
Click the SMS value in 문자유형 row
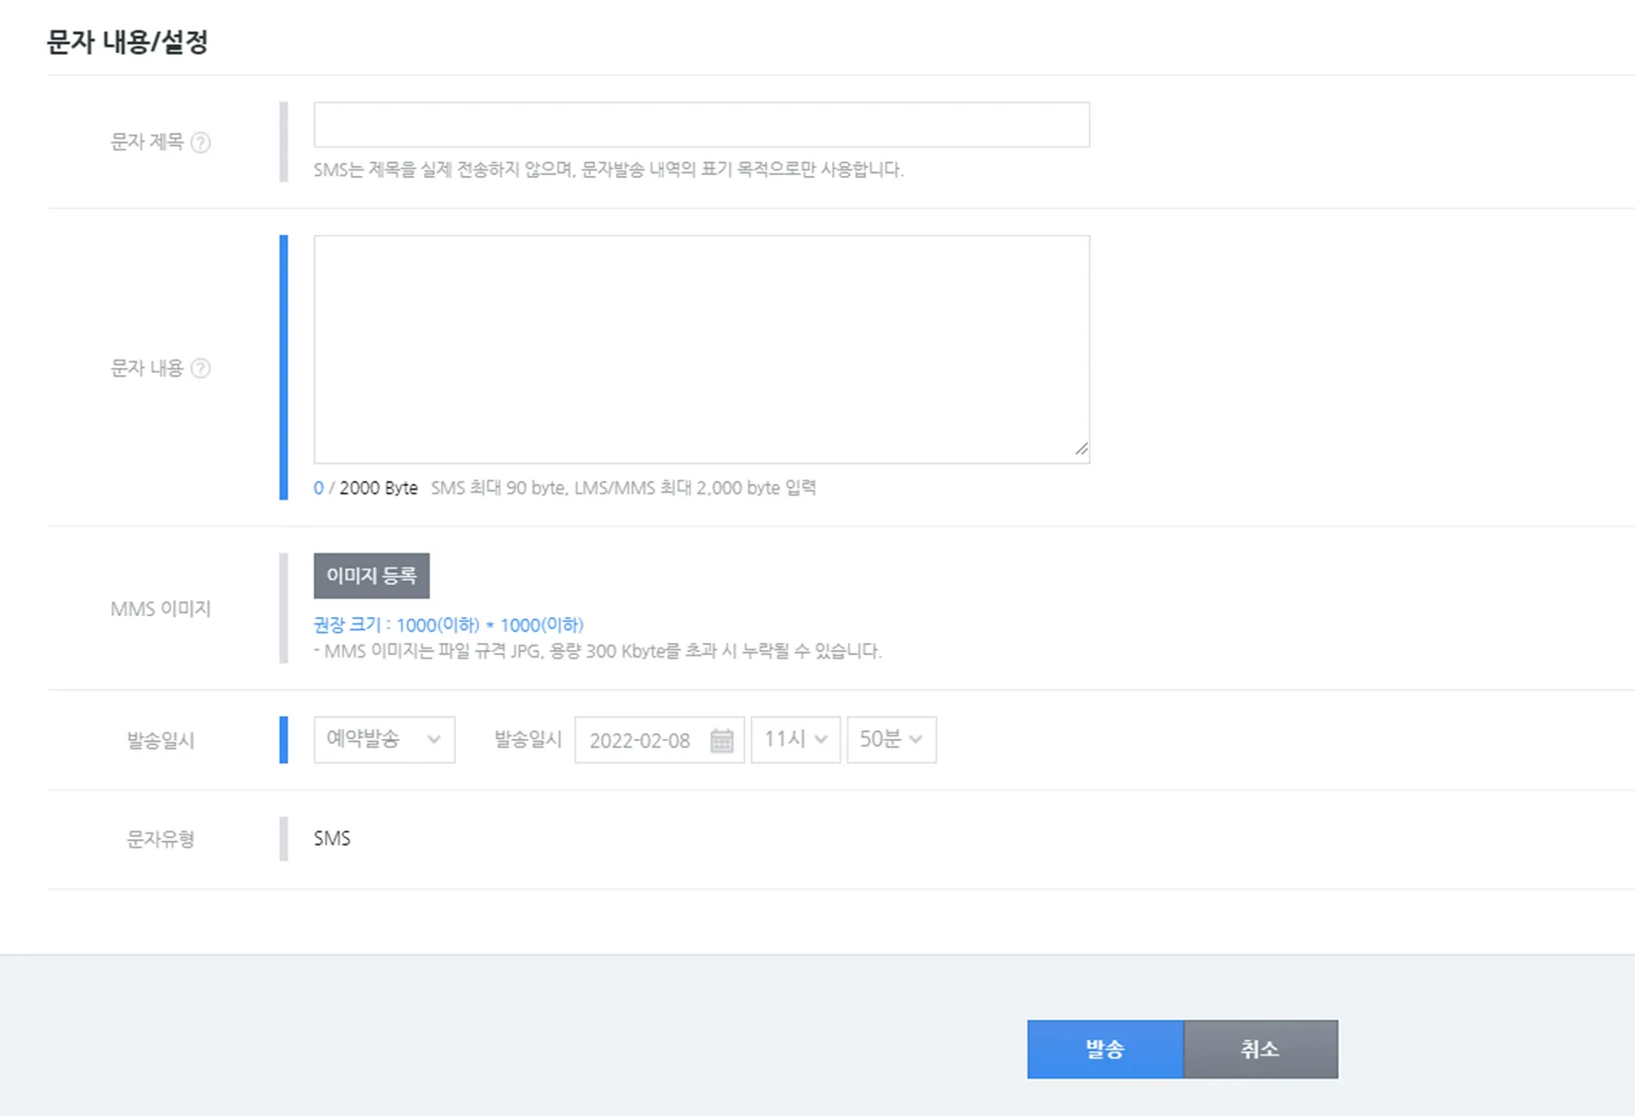click(x=332, y=838)
